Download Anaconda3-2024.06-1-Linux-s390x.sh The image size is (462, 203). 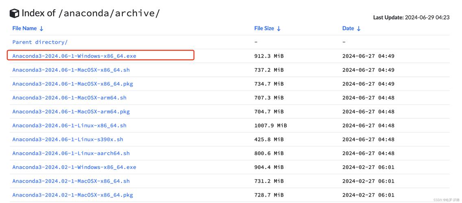point(68,139)
